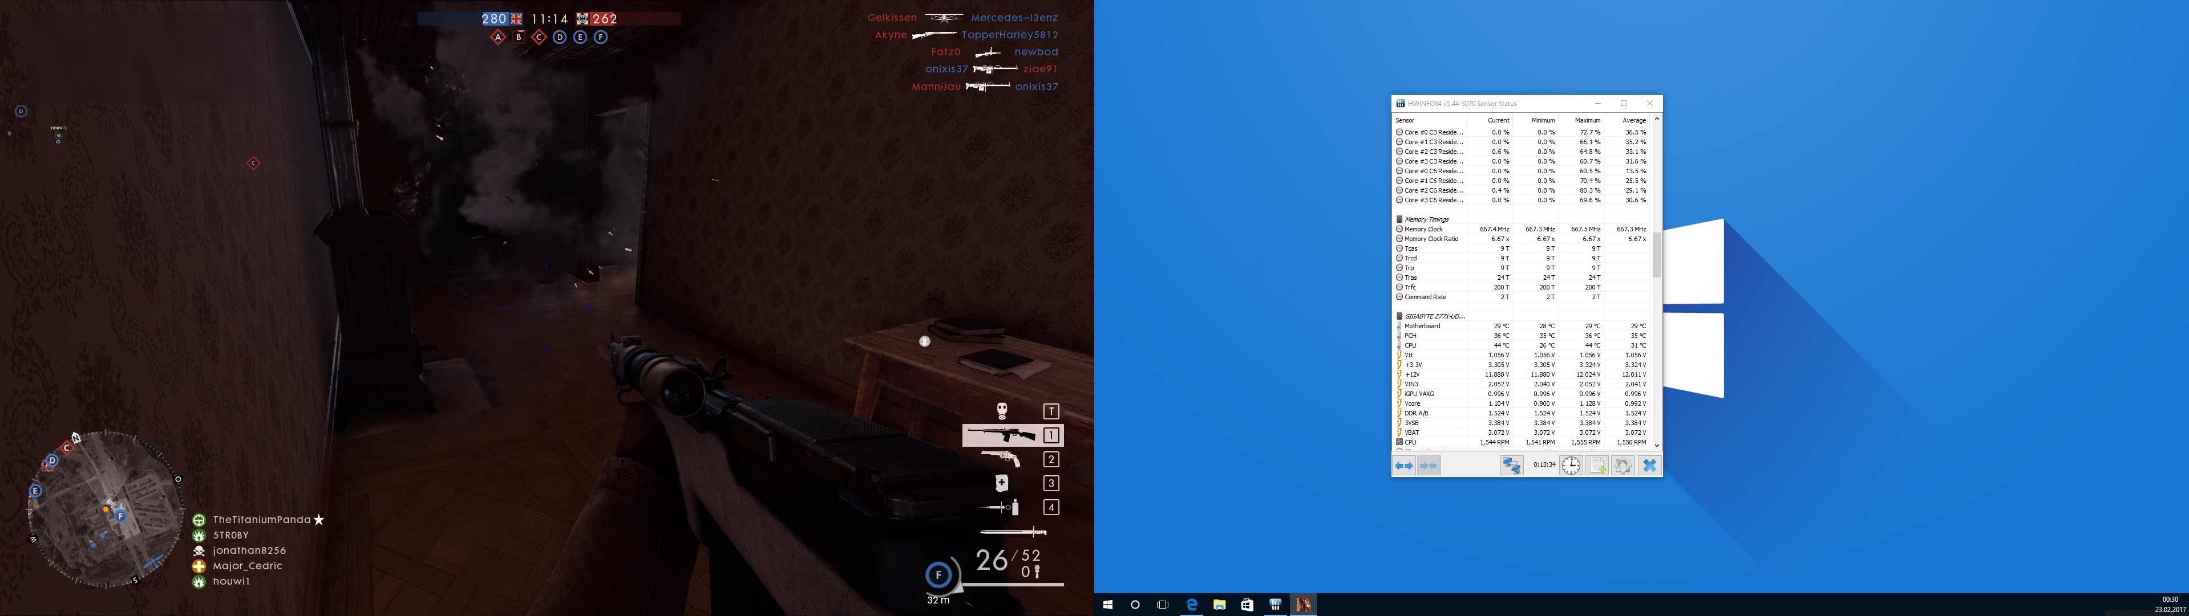2189x616 pixels.
Task: Click the Current column header
Action: (1498, 120)
